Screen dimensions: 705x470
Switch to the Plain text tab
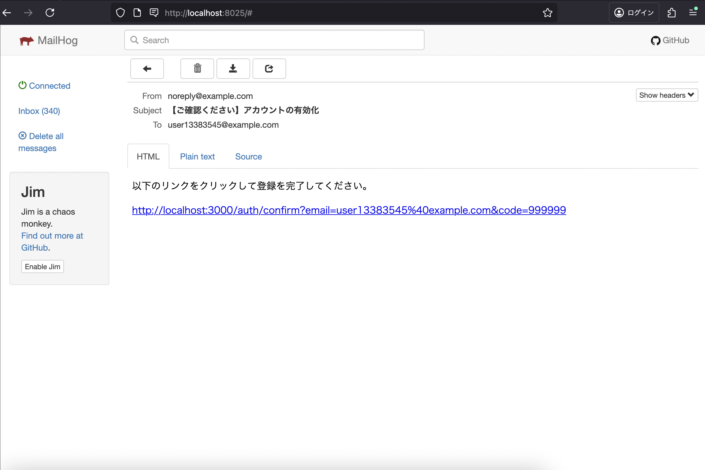click(197, 156)
